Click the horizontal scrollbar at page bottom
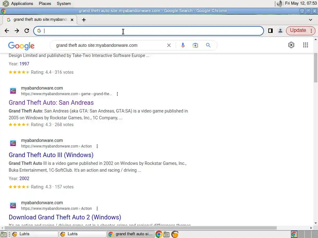318x238 pixels. pos(140,228)
